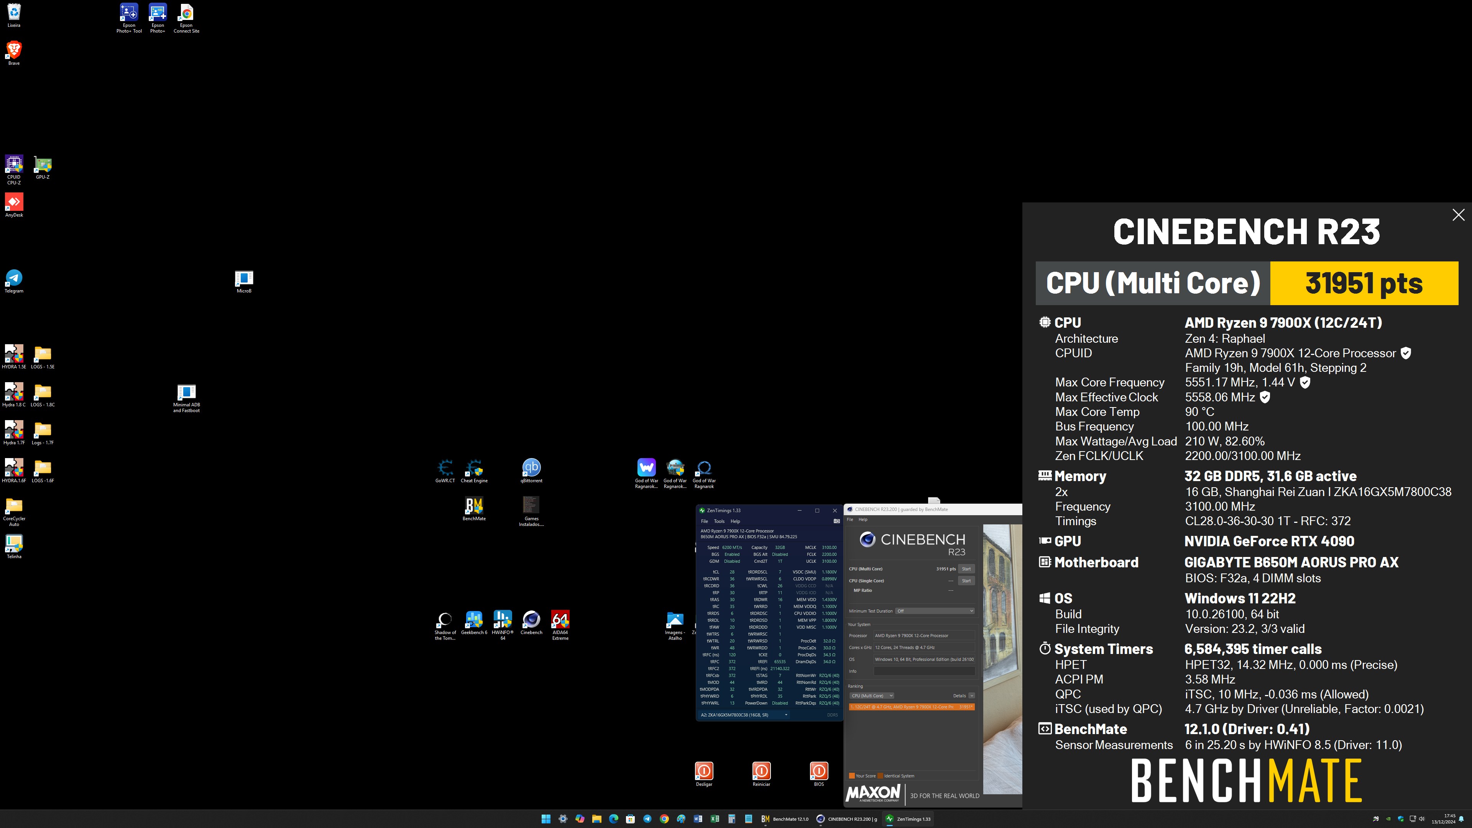Viewport: 1472px width, 828px height.
Task: Start the CPU (Single Core) test
Action: (966, 581)
